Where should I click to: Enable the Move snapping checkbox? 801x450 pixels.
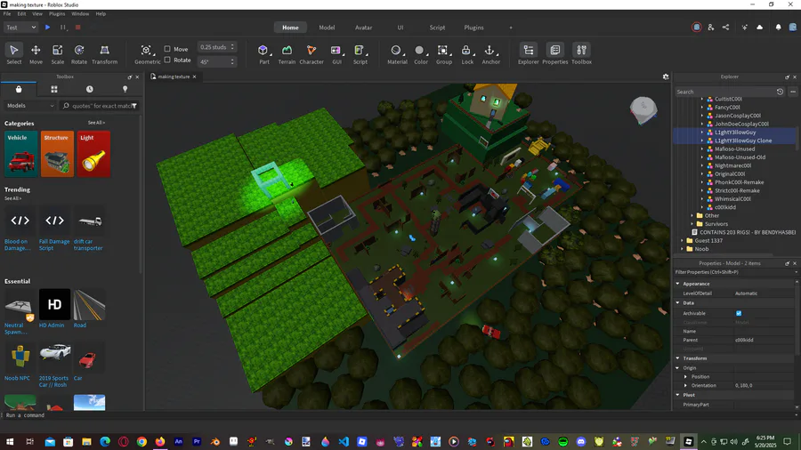(167, 49)
